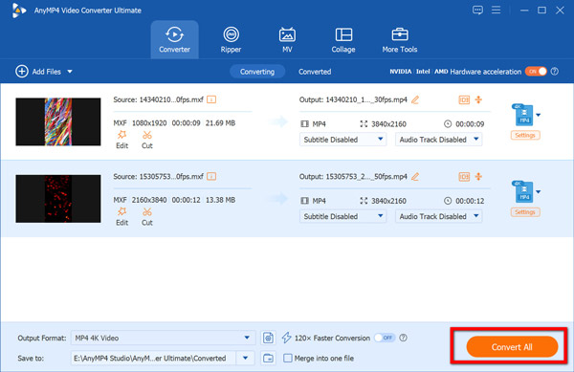Switch to the Ripper tab
The height and width of the screenshot is (372, 574).
[x=231, y=39]
